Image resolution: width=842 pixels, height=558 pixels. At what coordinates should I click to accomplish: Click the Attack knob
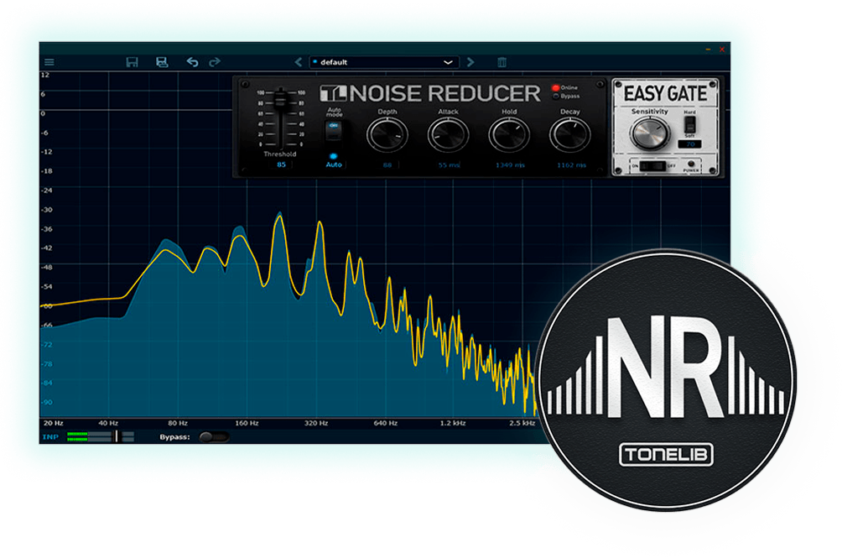point(448,134)
